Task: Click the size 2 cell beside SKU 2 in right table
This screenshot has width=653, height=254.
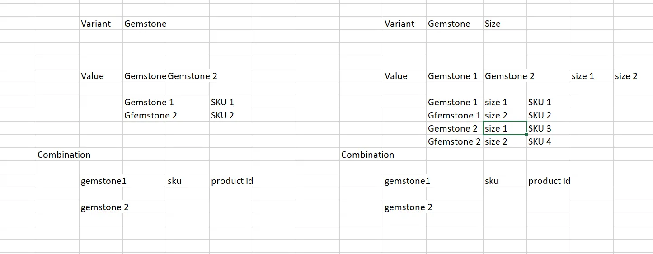Action: tap(496, 116)
